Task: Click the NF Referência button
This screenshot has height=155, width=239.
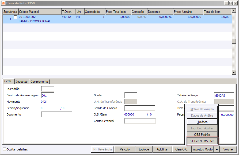Action: pyautogui.click(x=103, y=149)
